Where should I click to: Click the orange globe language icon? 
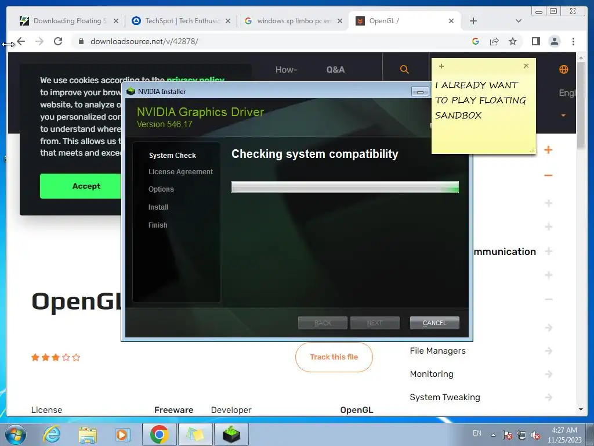(564, 70)
